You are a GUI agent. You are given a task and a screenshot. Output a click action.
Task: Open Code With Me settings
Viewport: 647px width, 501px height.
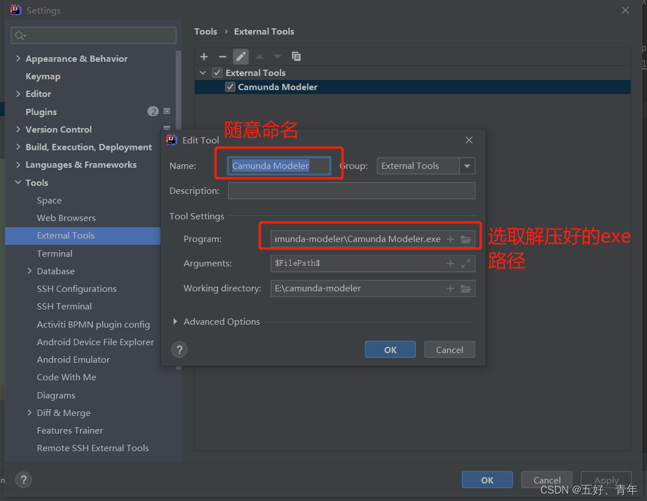[x=66, y=377]
